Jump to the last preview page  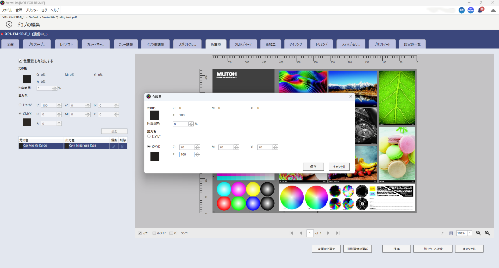click(338, 233)
